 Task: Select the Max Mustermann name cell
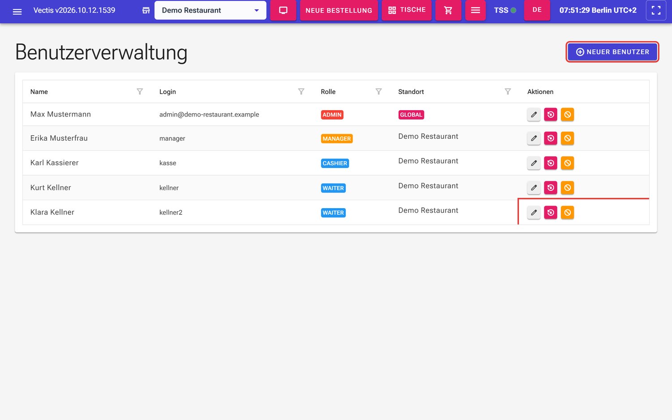(60, 114)
